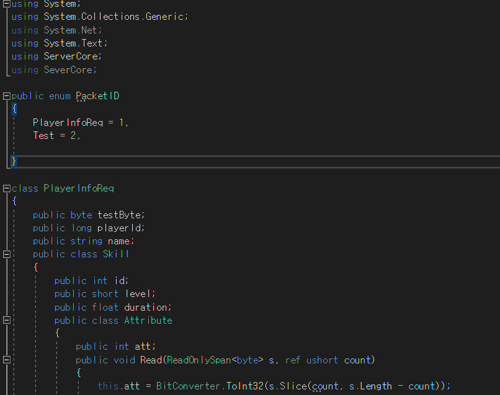500x395 pixels.
Task: Click ReadOnlySpan type in Read signature
Action: pyautogui.click(x=199, y=360)
